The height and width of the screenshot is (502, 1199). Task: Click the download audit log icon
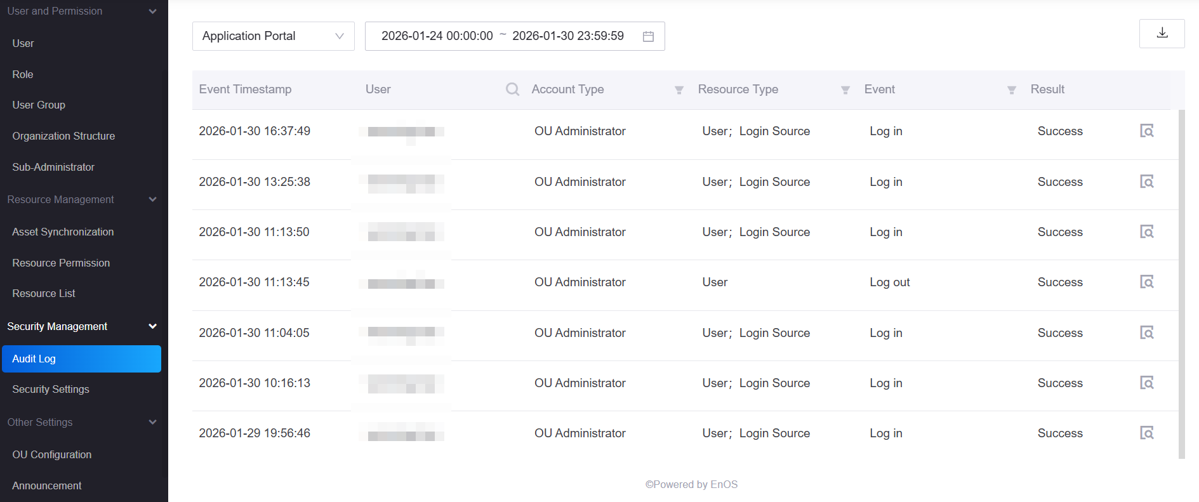coord(1162,33)
